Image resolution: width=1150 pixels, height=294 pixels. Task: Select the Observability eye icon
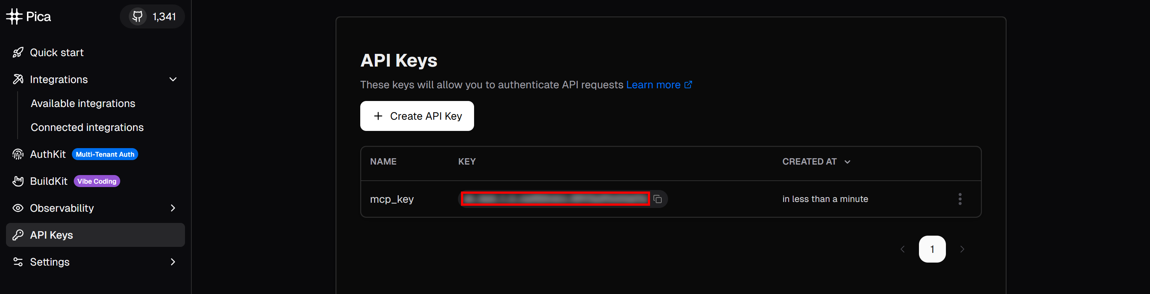(18, 208)
